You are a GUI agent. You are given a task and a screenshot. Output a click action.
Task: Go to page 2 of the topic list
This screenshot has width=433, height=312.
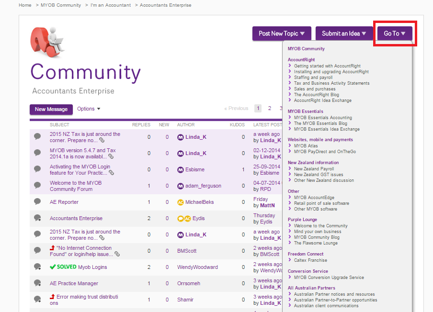coord(270,109)
